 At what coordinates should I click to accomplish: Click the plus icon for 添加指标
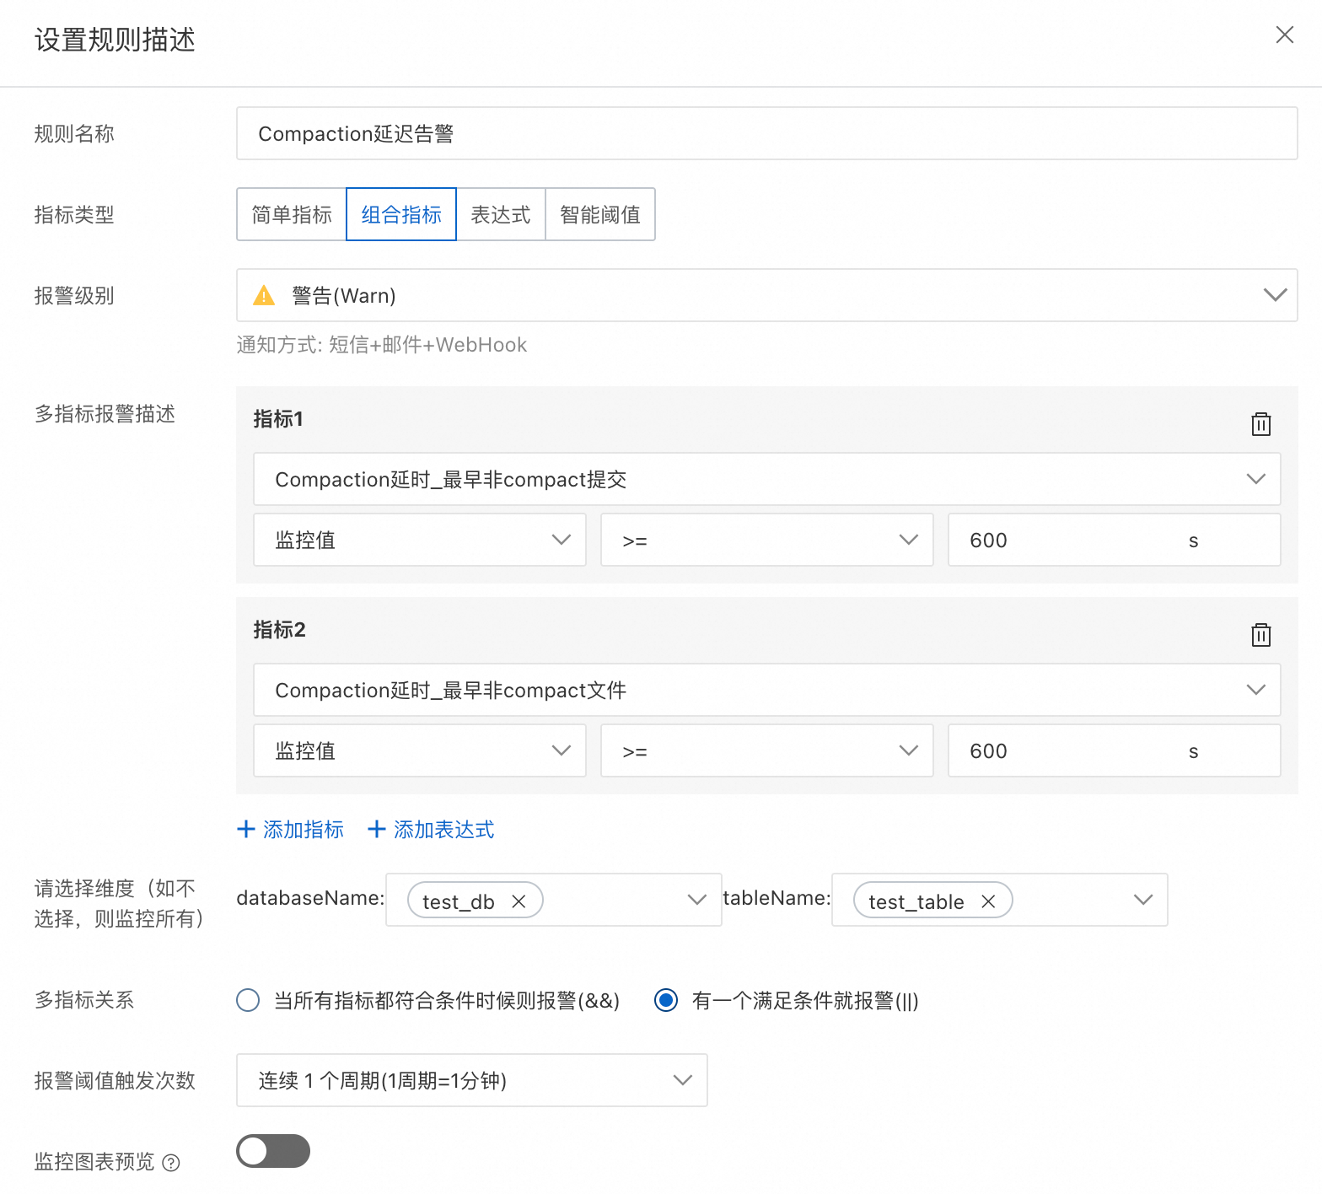[x=246, y=829]
